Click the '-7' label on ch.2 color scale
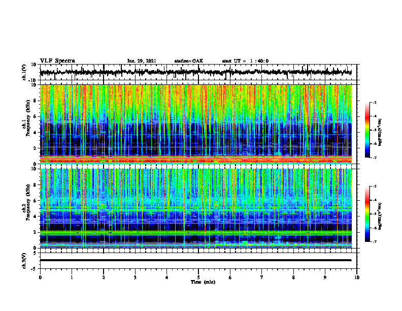 click(374, 241)
